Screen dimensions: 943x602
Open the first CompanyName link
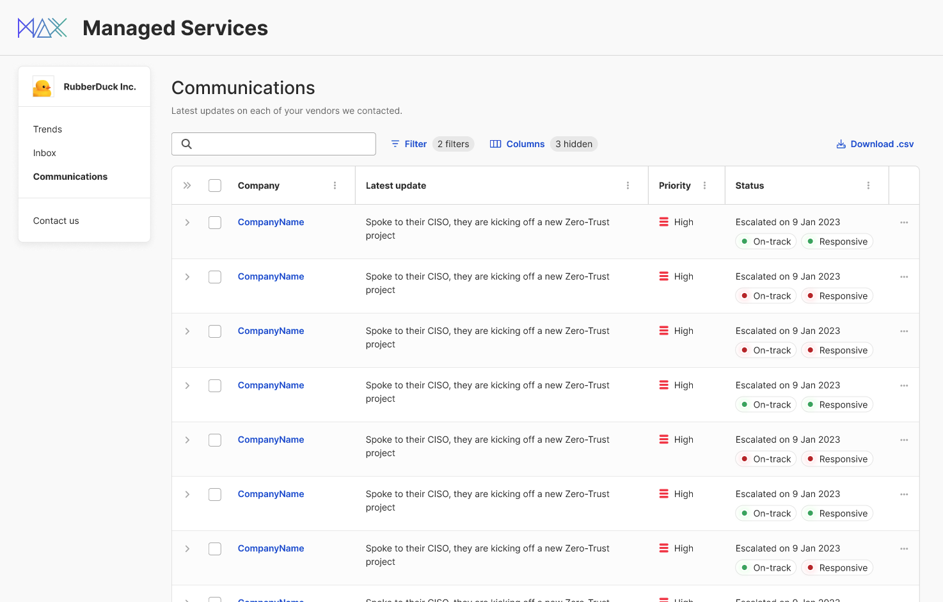click(x=271, y=222)
